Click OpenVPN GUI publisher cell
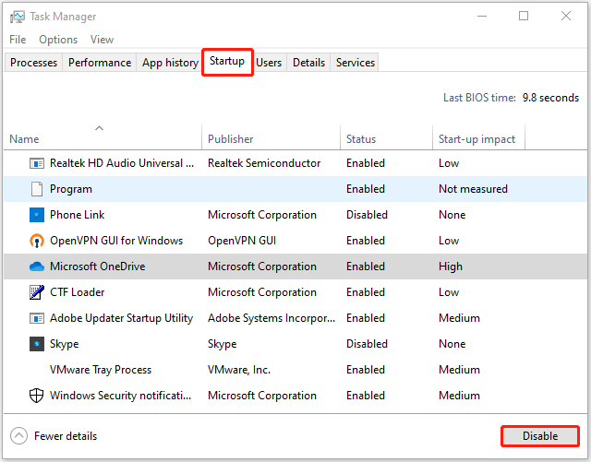 coord(242,241)
